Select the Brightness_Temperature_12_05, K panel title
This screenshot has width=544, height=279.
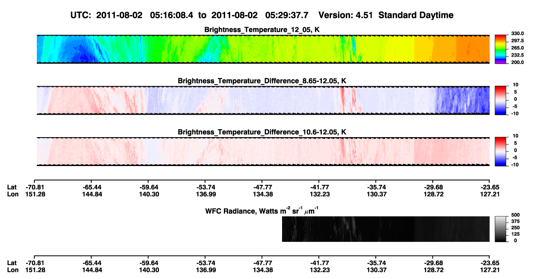[263, 30]
